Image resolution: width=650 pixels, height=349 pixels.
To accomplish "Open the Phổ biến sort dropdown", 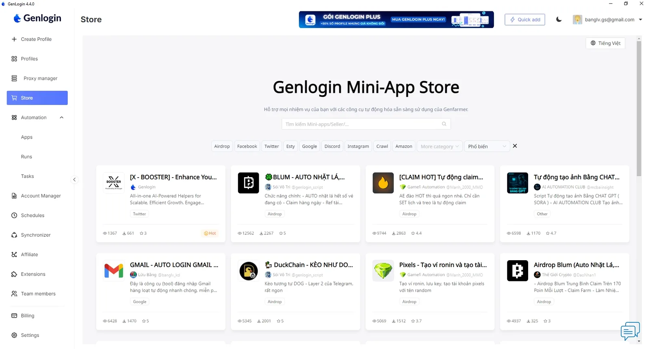I will (487, 146).
